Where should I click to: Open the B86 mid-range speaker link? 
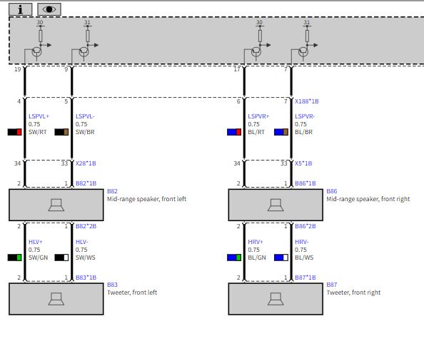tap(331, 191)
